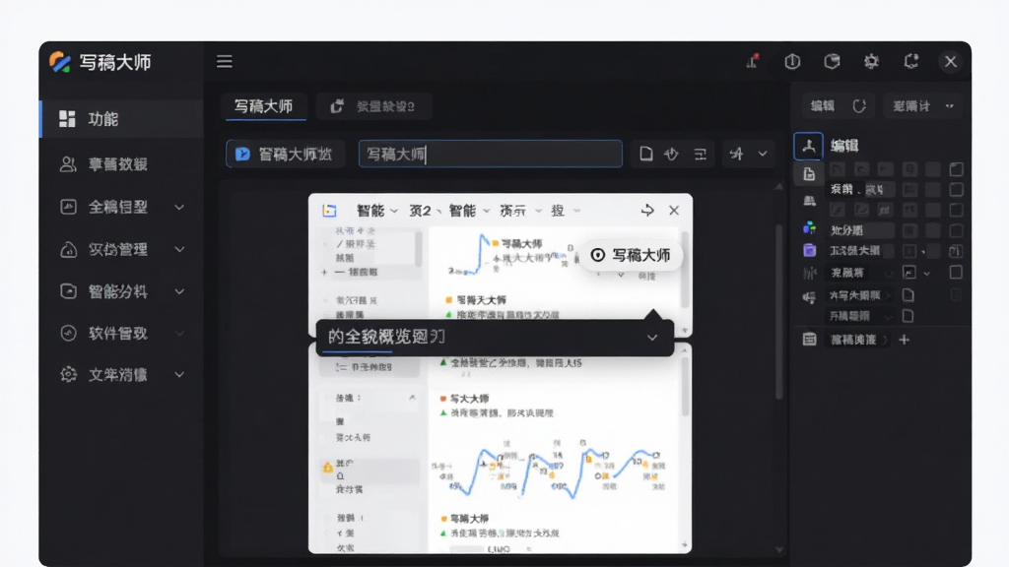Click the red-marked 写大师 entry

pos(465,399)
